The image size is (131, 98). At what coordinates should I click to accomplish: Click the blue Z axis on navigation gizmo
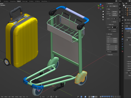(100, 4)
